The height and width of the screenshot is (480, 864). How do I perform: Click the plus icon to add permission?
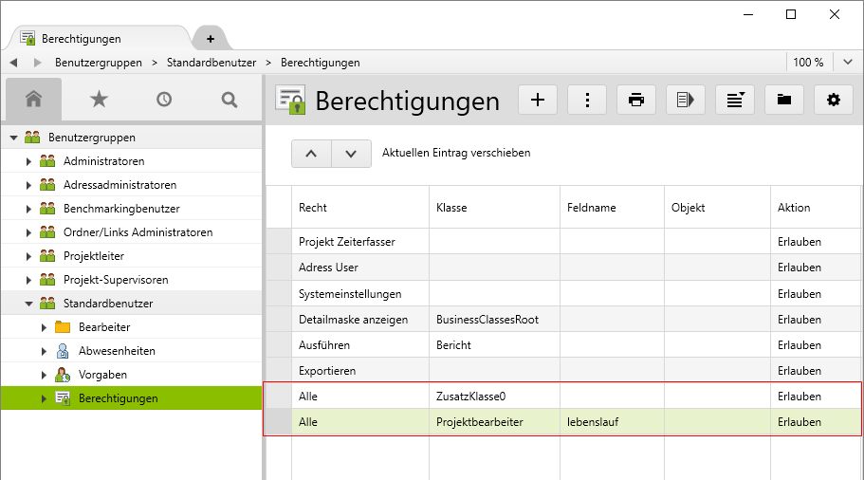pos(538,100)
